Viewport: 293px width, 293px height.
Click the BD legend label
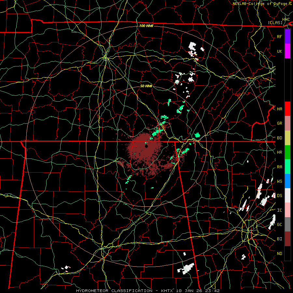tap(279, 138)
